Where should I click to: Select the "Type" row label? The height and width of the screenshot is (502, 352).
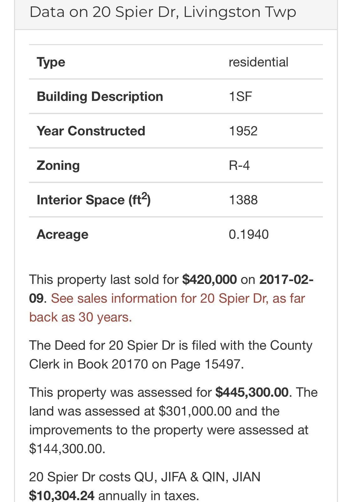point(51,62)
